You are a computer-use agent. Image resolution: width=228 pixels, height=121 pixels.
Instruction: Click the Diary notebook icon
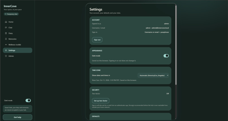point(6,33)
